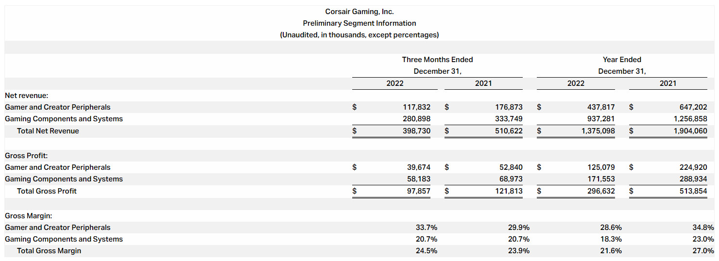719x261 pixels.
Task: Click the 18.3% margin value
Action: pos(612,239)
